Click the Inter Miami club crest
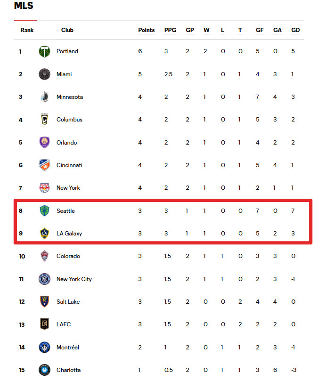 44,74
